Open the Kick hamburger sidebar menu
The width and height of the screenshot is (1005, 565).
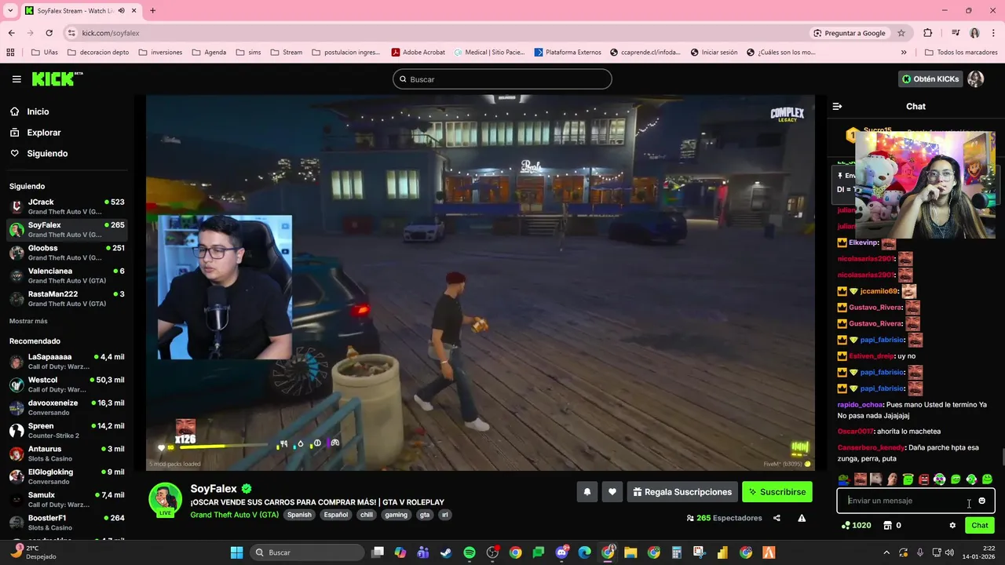[x=16, y=79]
